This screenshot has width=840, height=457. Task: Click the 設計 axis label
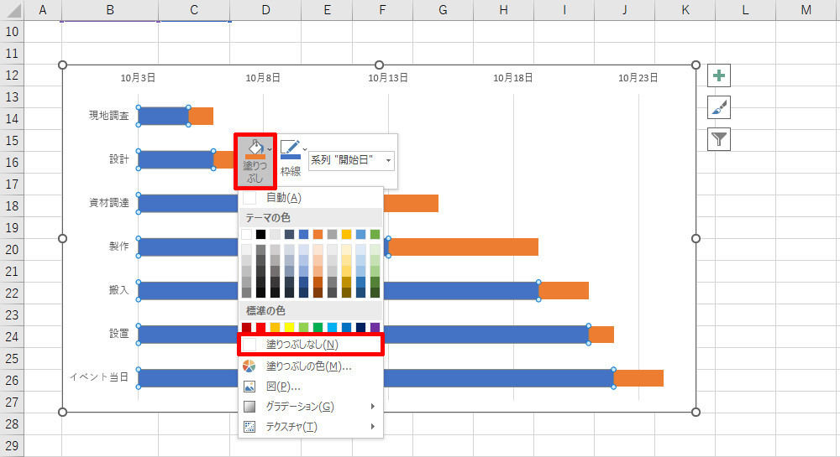(x=119, y=158)
